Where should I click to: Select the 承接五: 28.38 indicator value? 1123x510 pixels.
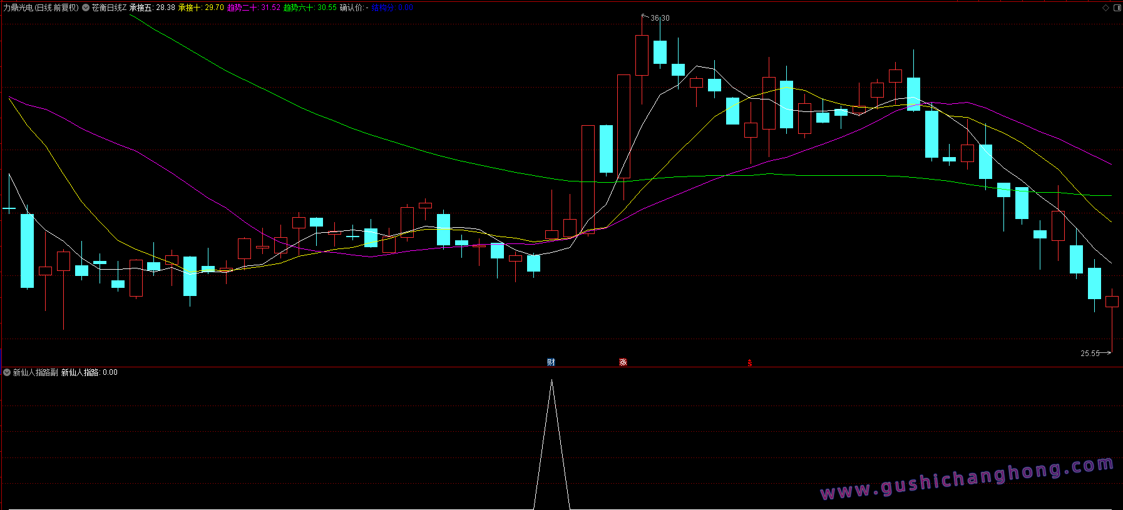(152, 8)
